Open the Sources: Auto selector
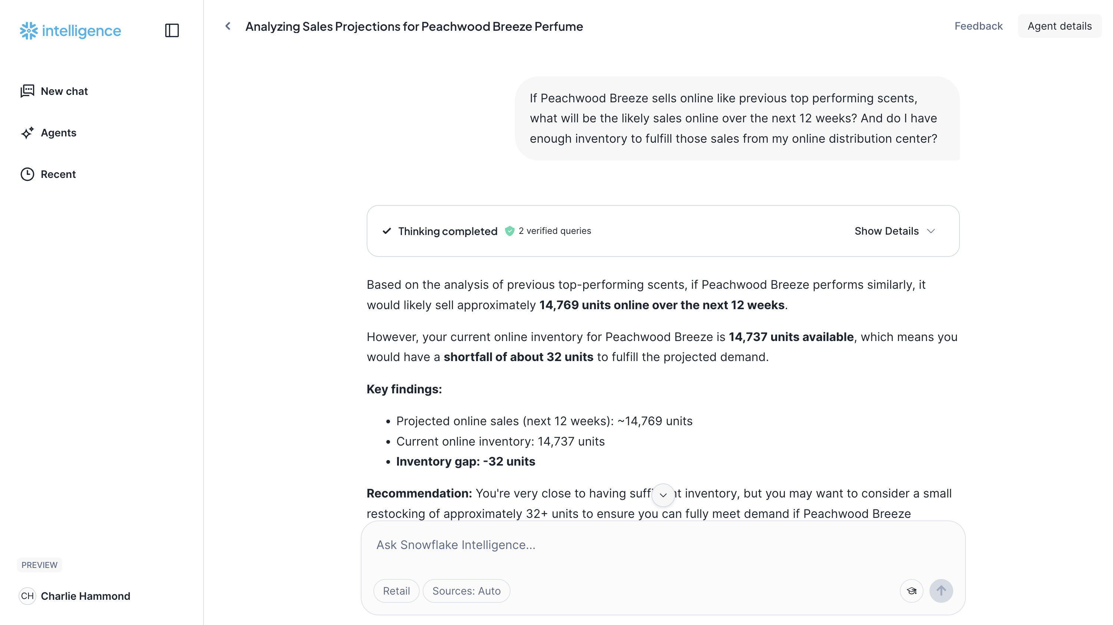Screen dimensions: 1113x625 [x=466, y=591]
